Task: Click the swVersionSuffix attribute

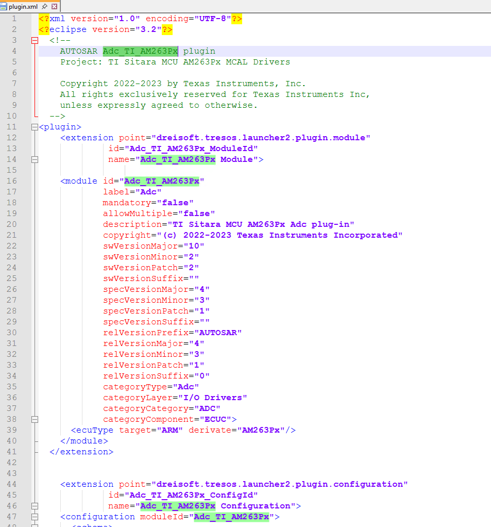Action: coord(151,278)
